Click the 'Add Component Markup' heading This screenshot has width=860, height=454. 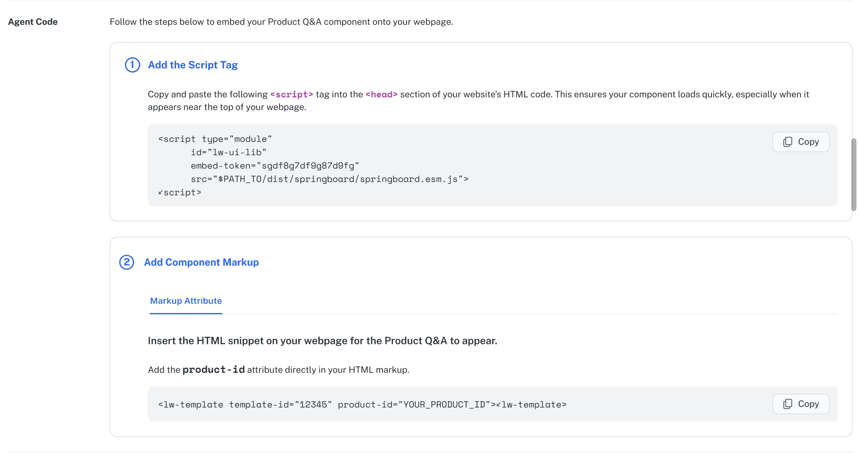pyautogui.click(x=202, y=262)
